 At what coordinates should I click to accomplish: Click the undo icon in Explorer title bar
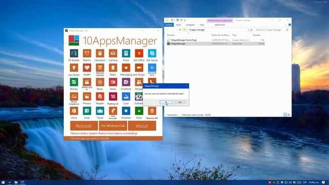coord(177,20)
